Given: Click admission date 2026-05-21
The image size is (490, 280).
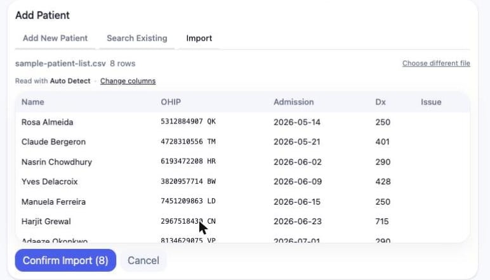Looking at the screenshot, I should pyautogui.click(x=297, y=142).
